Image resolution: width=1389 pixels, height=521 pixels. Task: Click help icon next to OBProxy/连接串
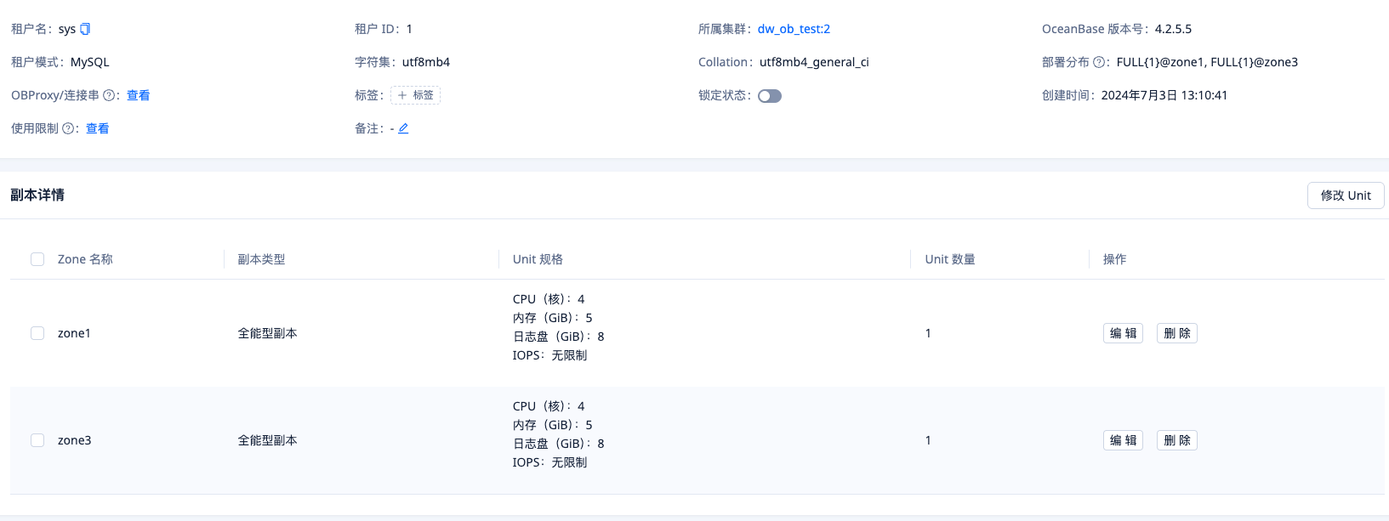[108, 95]
